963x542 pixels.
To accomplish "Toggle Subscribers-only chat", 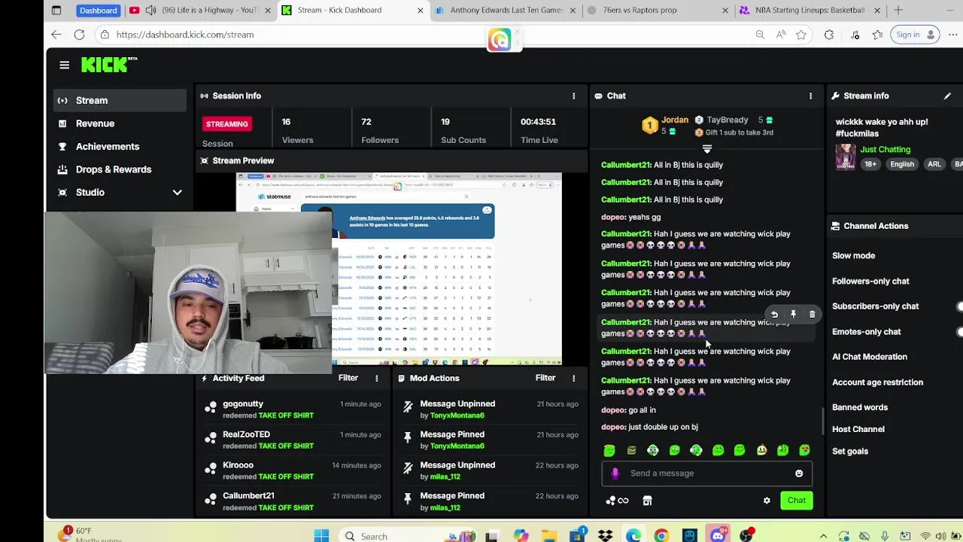I will [959, 306].
